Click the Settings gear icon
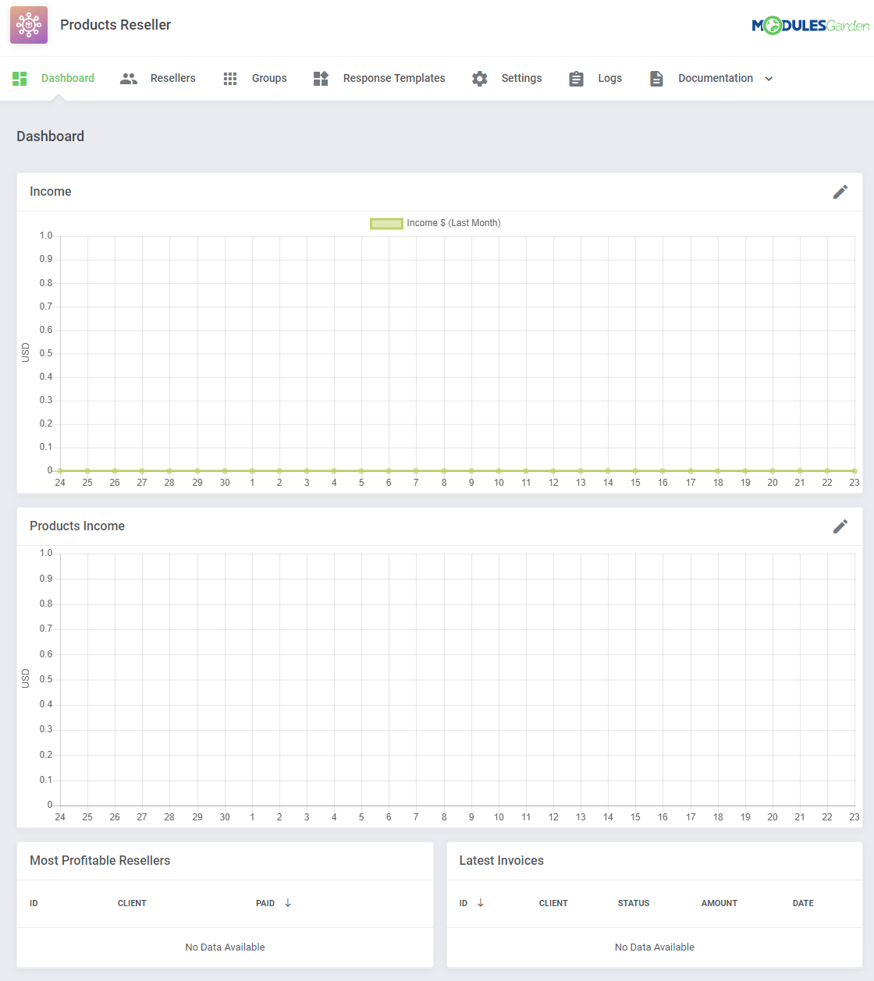874x981 pixels. click(480, 79)
